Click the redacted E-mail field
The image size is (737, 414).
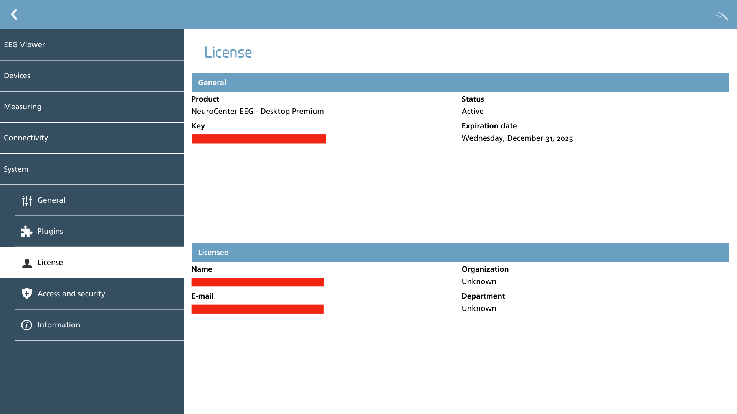258,309
